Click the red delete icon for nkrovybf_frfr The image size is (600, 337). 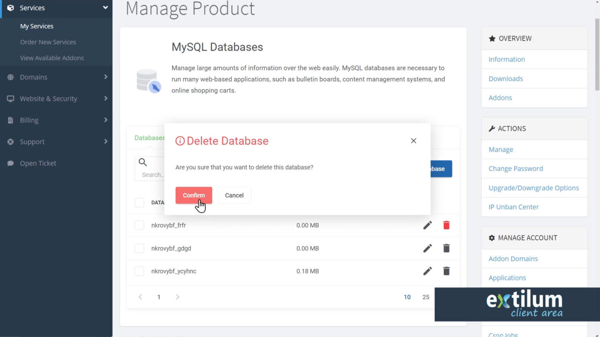446,225
